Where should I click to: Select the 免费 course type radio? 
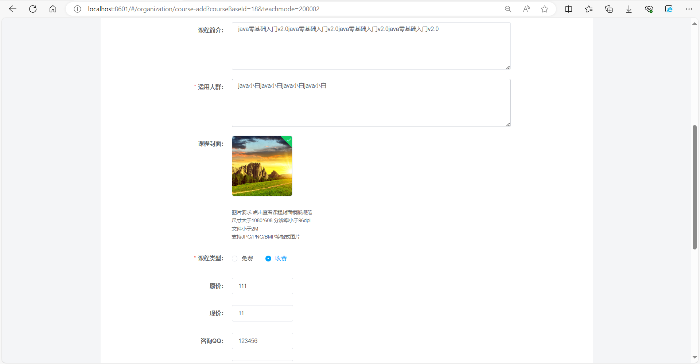(235, 259)
